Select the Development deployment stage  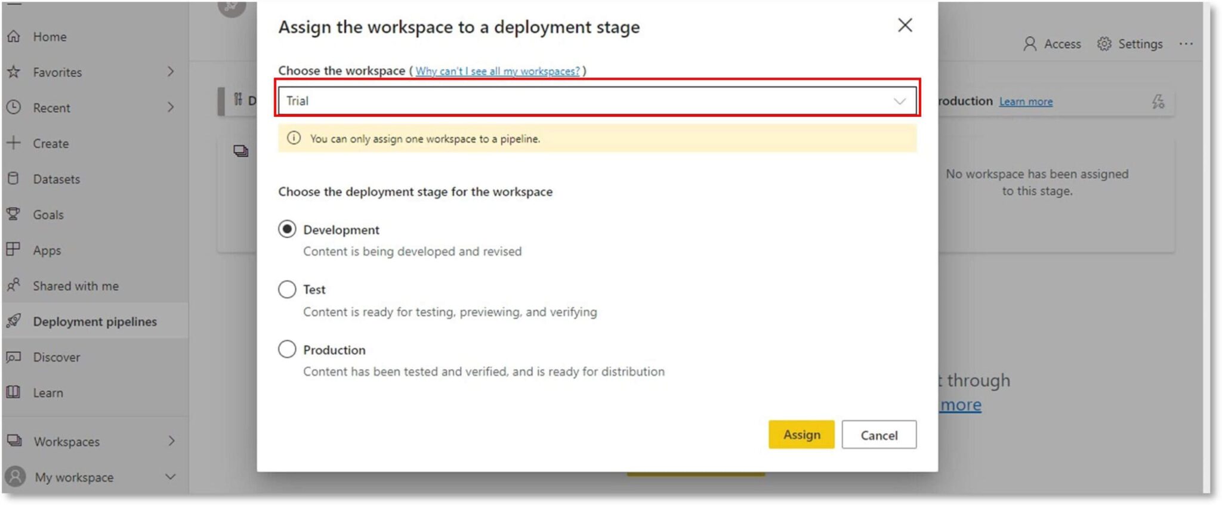tap(287, 229)
